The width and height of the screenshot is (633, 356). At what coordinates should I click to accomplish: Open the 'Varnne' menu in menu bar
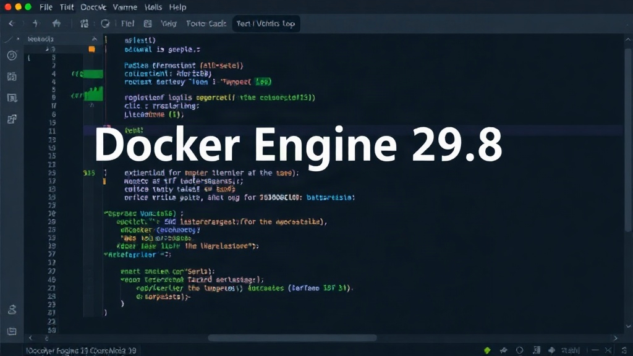pos(125,7)
